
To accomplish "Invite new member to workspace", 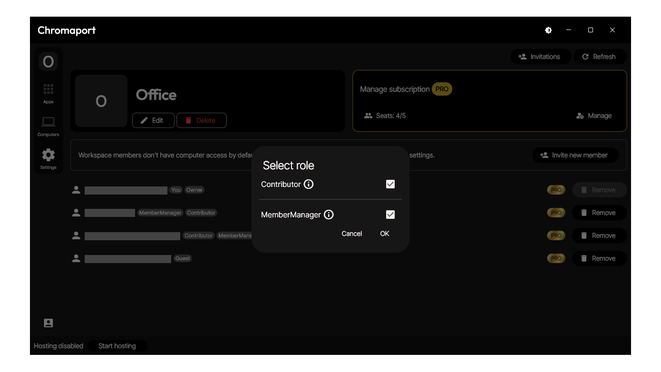I will tap(575, 155).
